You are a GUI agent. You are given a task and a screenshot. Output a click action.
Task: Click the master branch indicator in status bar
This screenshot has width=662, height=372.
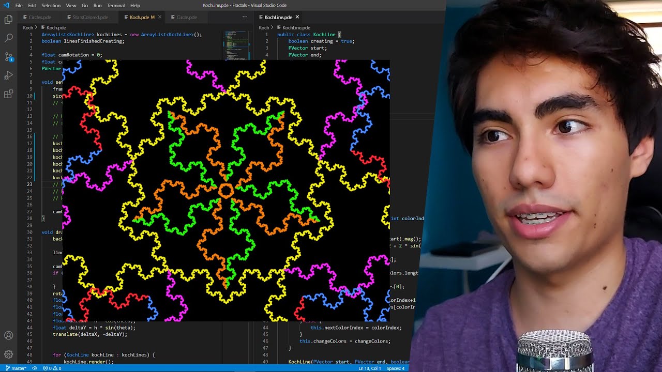point(16,368)
